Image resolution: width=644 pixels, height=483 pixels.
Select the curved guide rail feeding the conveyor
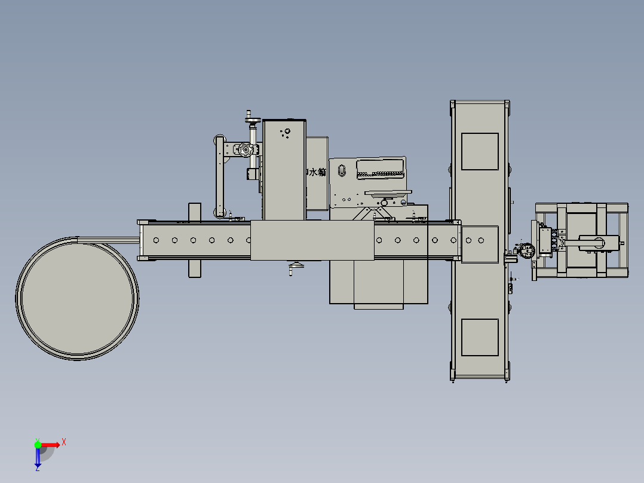click(x=109, y=240)
